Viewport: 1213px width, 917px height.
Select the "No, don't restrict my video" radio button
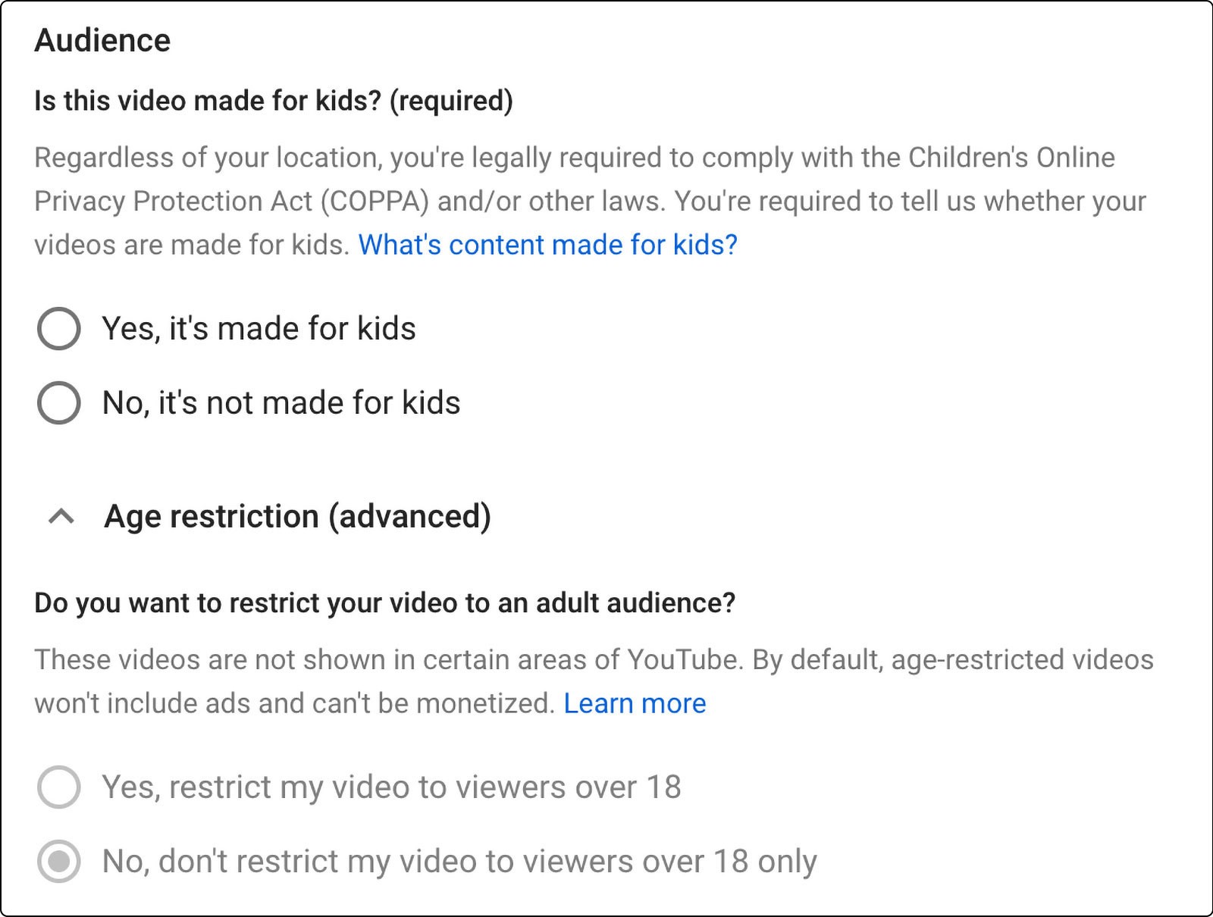point(59,862)
